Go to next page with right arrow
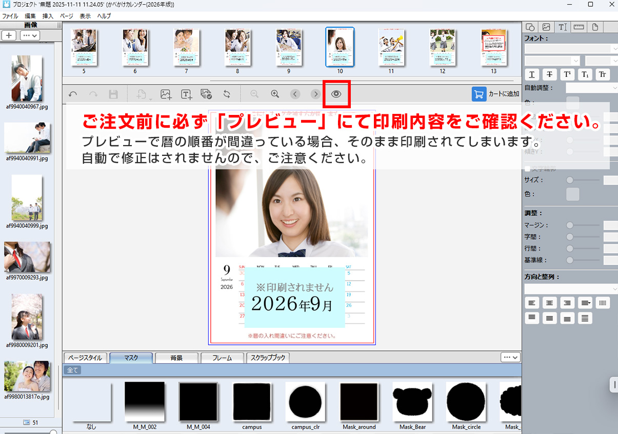Screen dimensions: 618x434 pyautogui.click(x=315, y=94)
